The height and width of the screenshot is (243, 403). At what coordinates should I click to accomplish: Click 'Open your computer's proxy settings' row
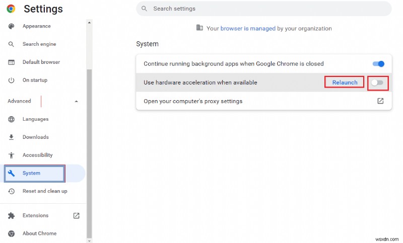coord(263,101)
